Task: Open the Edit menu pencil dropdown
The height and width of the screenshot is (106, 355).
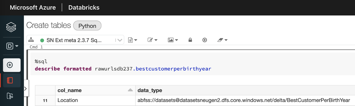Action: point(152,40)
